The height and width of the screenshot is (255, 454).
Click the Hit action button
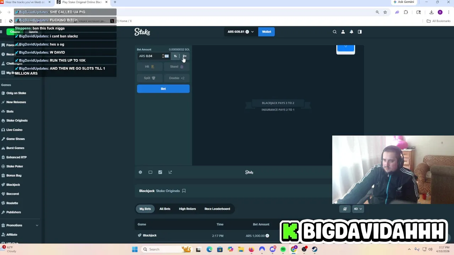(149, 67)
